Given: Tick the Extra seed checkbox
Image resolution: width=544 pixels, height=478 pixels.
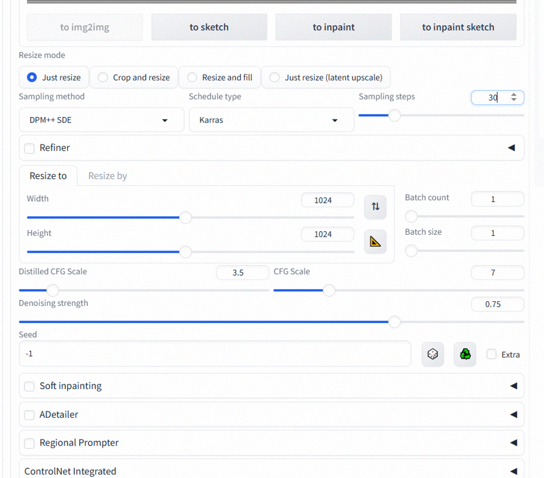Looking at the screenshot, I should pos(492,354).
